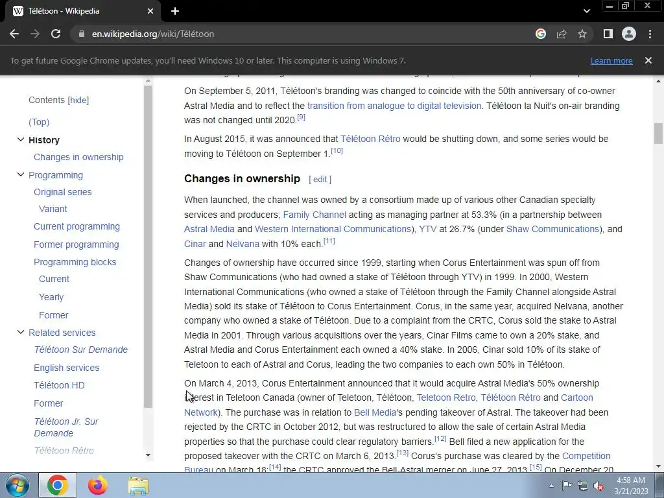Screen dimensions: 664x498
Task: Dismiss the Chrome update notification bar
Action: [x=648, y=60]
